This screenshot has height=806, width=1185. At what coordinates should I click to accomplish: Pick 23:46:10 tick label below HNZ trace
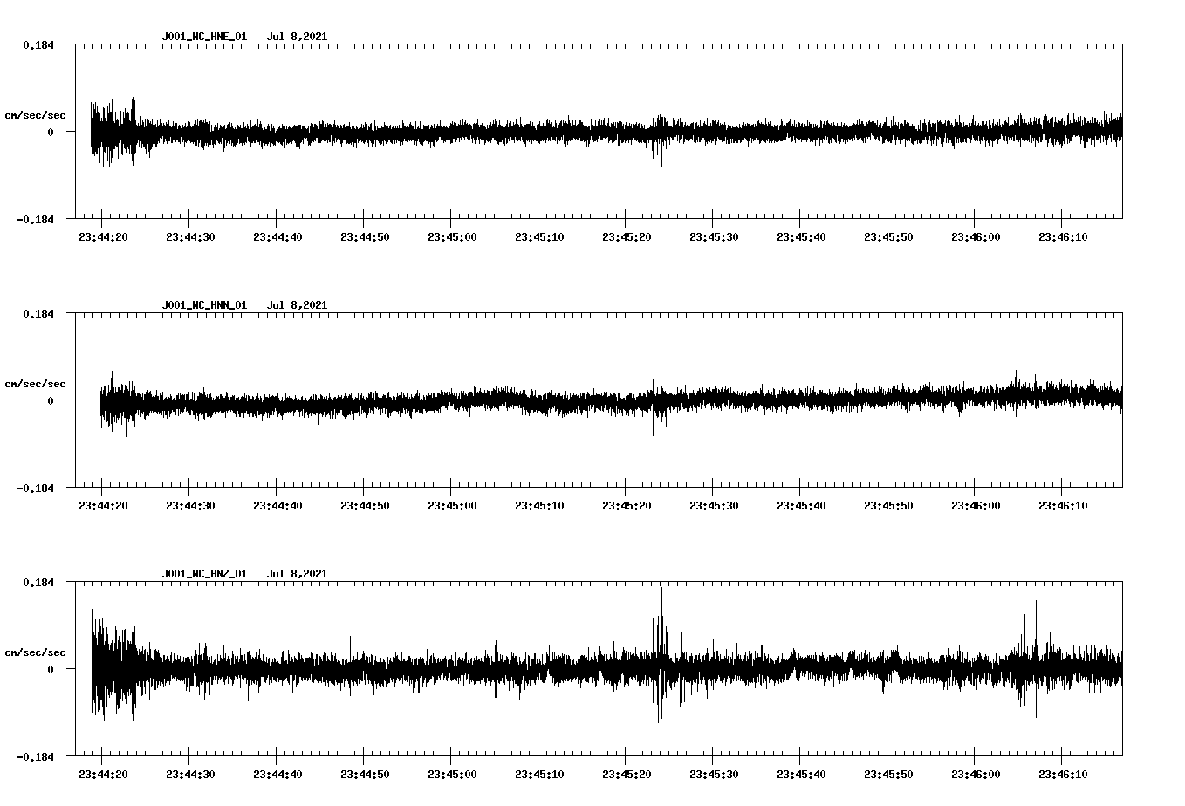[1063, 774]
